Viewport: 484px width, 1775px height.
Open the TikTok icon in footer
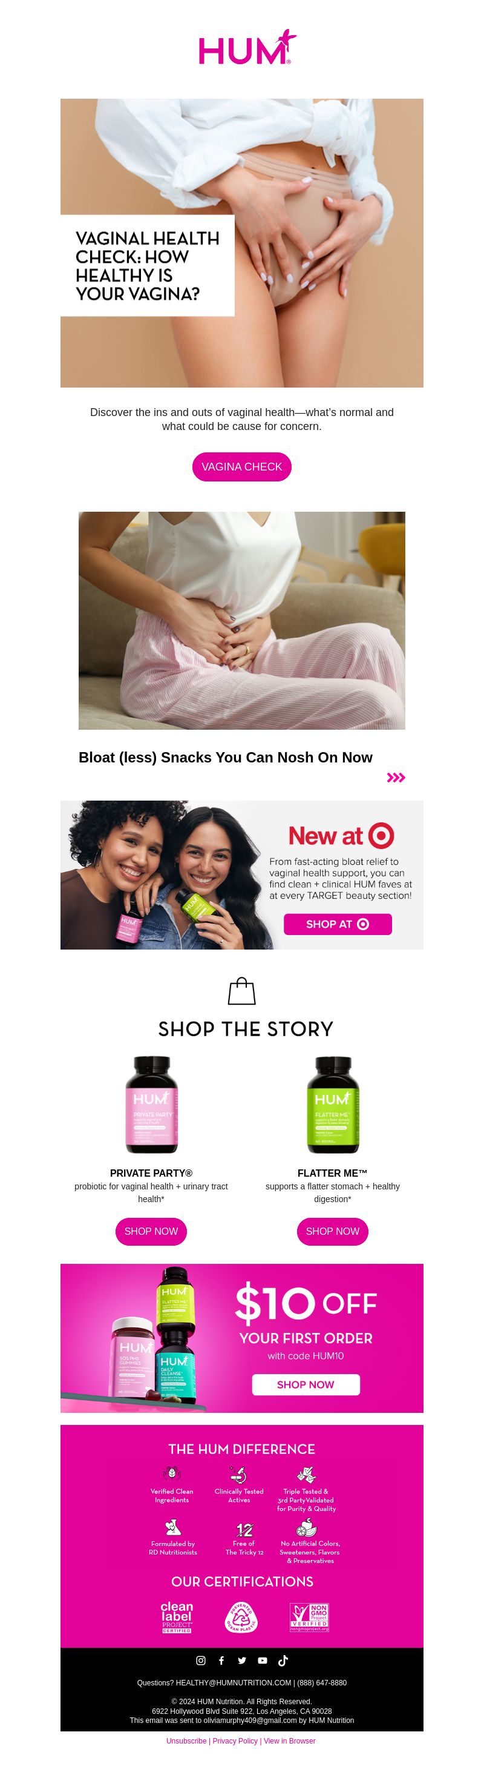coord(283,1661)
